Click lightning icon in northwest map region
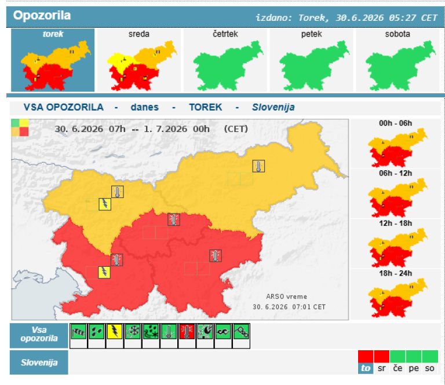Screen dimensions: 445x385 click(x=105, y=204)
